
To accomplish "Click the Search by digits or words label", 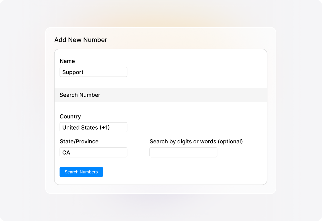I will coord(196,141).
